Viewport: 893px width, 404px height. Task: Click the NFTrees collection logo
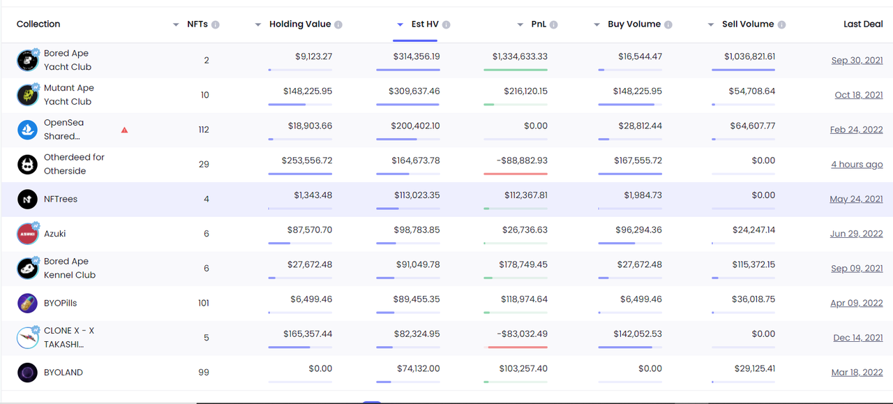tap(28, 200)
